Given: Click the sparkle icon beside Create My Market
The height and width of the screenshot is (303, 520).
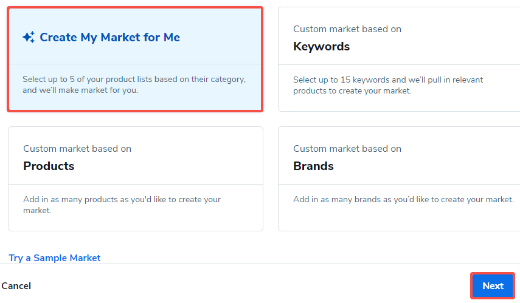Looking at the screenshot, I should click(x=29, y=38).
